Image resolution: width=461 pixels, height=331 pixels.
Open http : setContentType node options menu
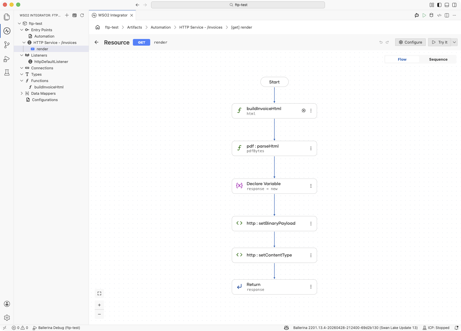tap(311, 255)
